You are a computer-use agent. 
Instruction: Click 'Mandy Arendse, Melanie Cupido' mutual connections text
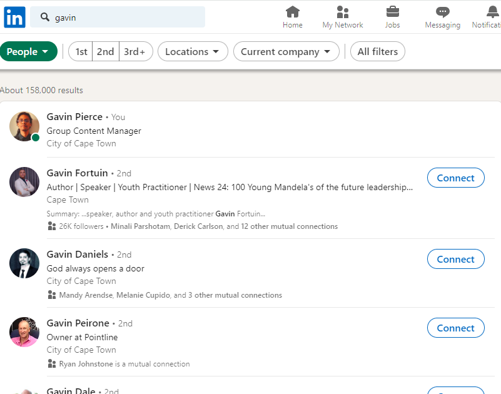tap(171, 295)
